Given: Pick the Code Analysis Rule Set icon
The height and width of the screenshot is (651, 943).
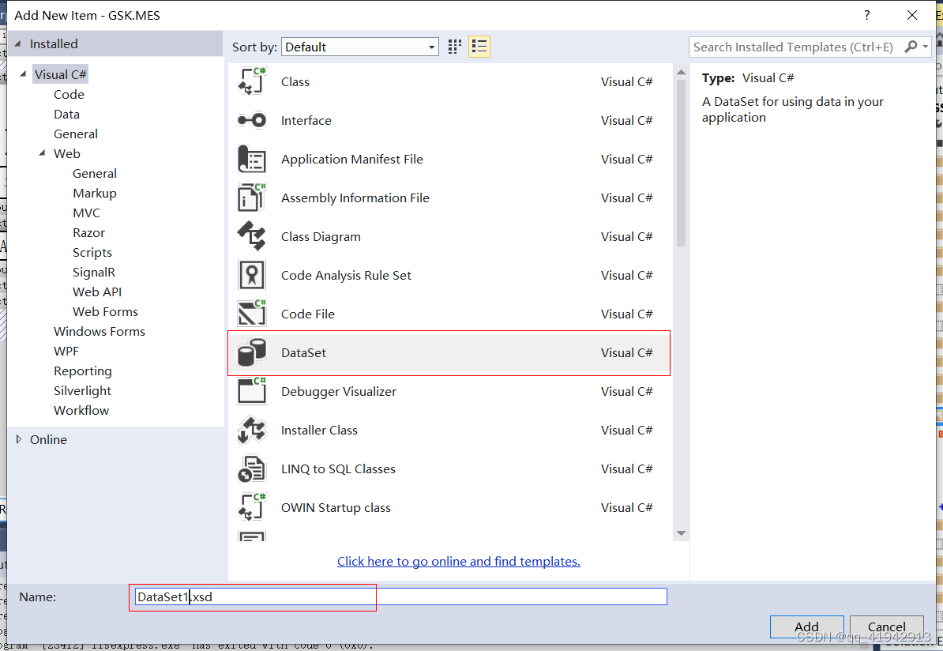Looking at the screenshot, I should click(251, 276).
